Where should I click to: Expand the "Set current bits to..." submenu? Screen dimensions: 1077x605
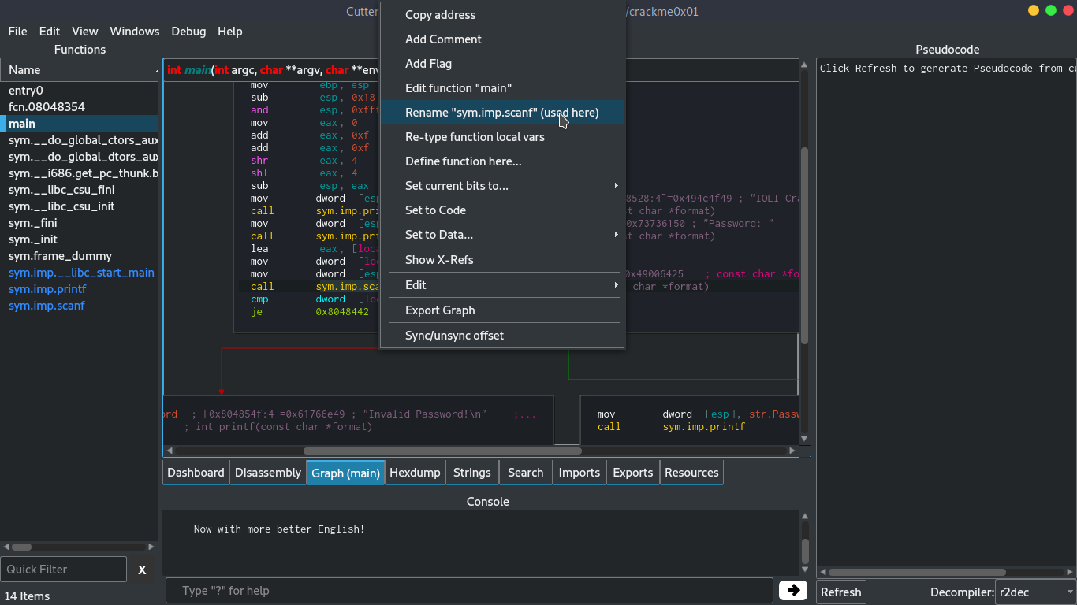coord(461,185)
